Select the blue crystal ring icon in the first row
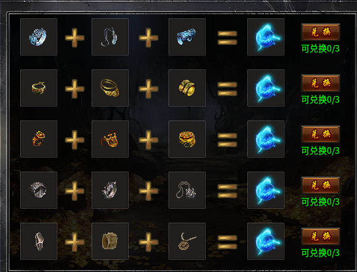 pos(39,37)
